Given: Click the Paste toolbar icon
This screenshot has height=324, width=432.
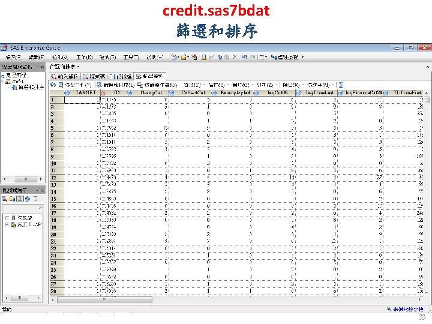Looking at the screenshot, I should pos(227,57).
